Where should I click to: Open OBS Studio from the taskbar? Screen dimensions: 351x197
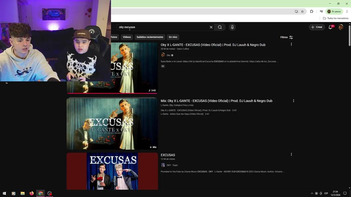click(50, 193)
